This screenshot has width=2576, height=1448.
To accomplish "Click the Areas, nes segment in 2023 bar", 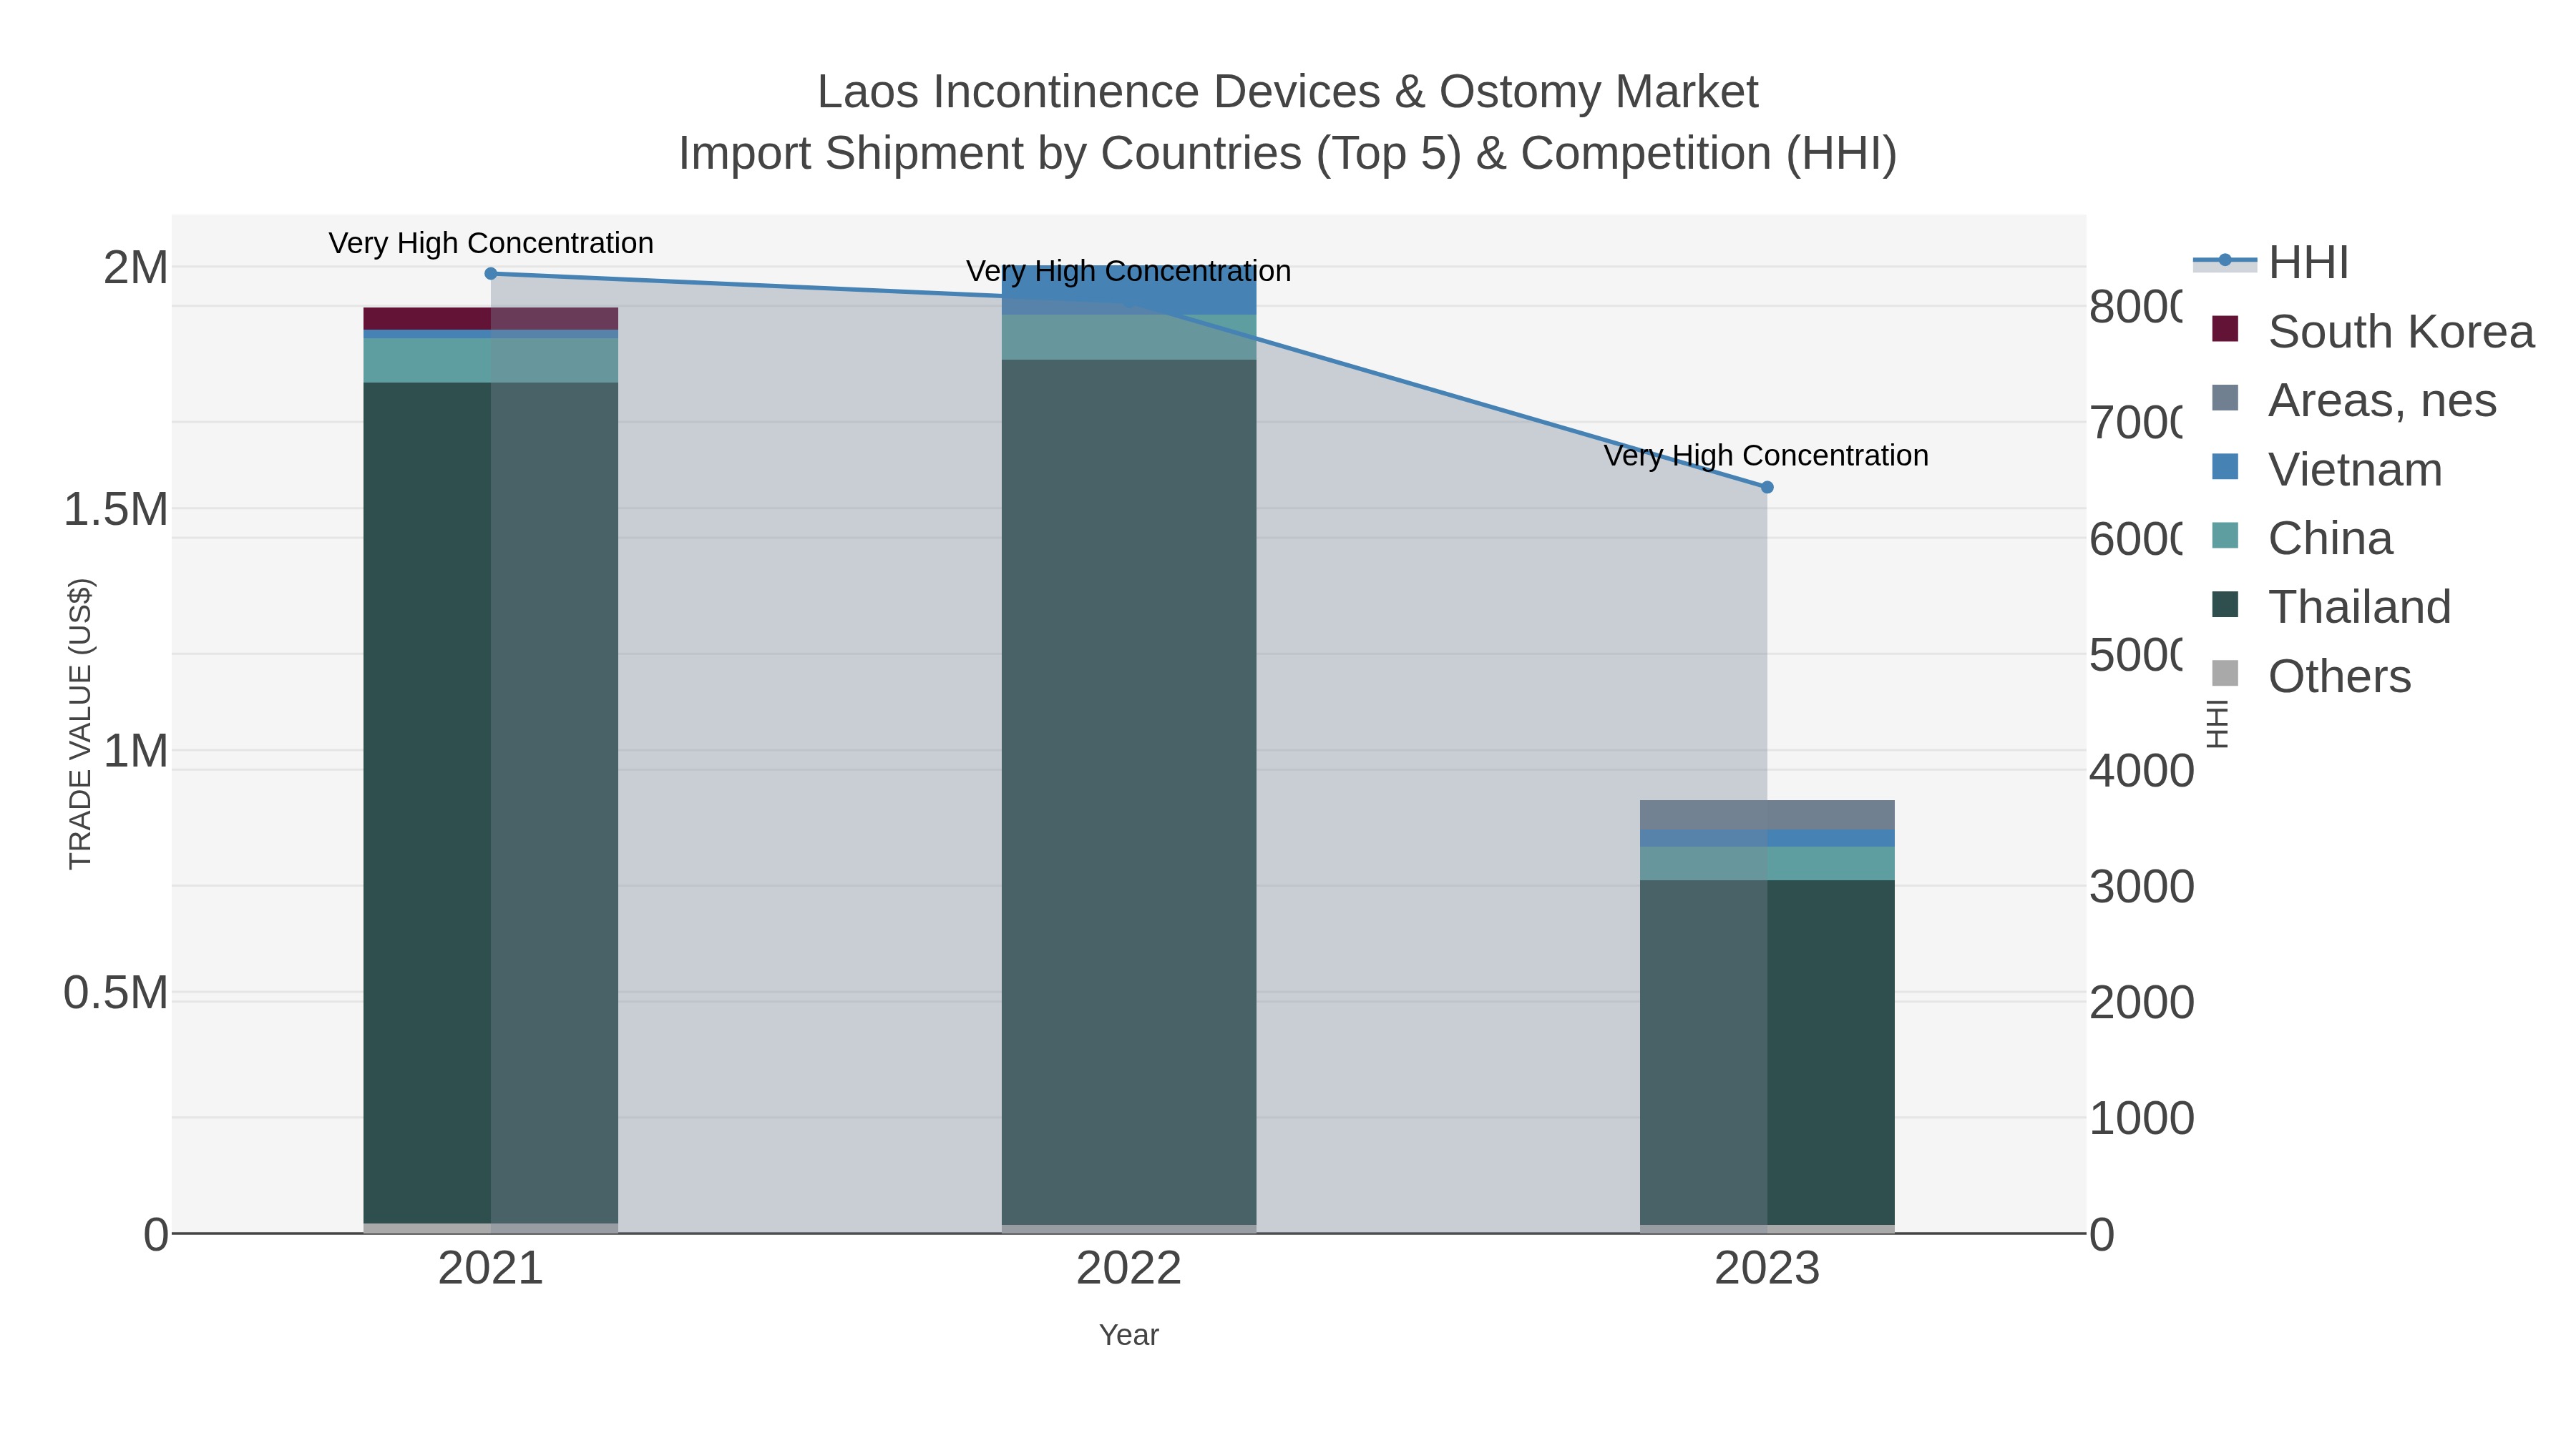I will click(x=1767, y=815).
